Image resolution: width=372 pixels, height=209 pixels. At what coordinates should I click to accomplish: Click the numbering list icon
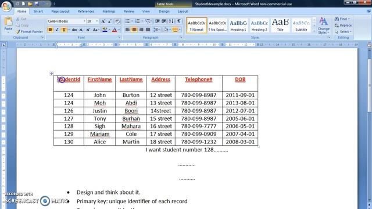[137, 21]
